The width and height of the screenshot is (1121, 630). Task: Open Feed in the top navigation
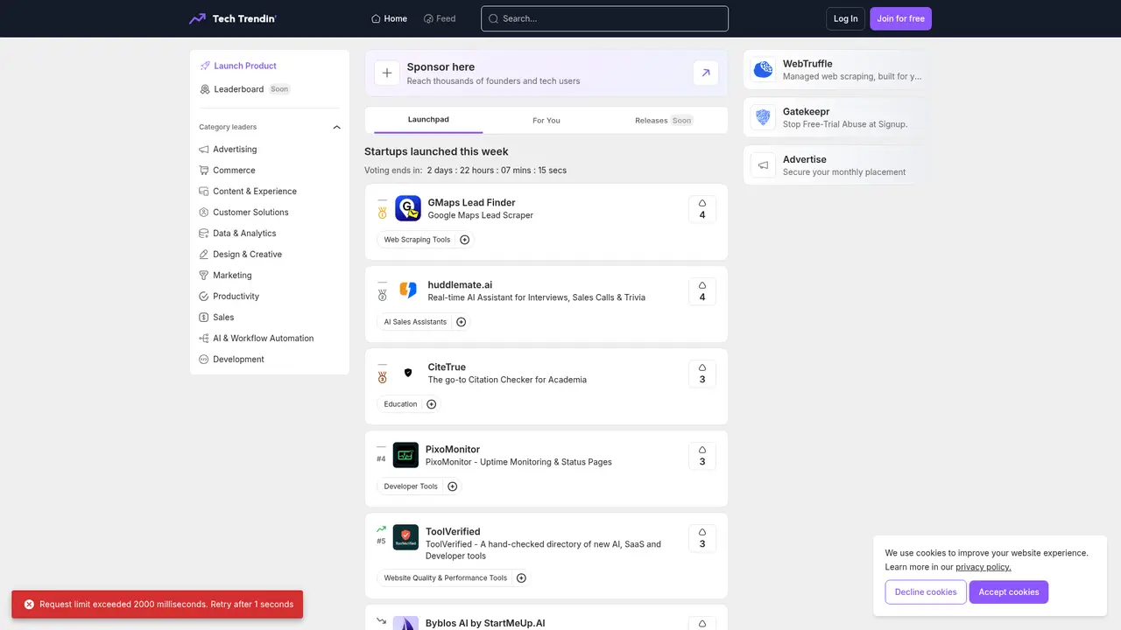pos(440,18)
